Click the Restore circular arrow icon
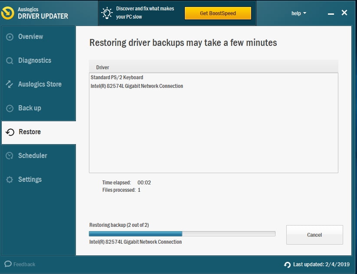The image size is (357, 274). (x=10, y=132)
